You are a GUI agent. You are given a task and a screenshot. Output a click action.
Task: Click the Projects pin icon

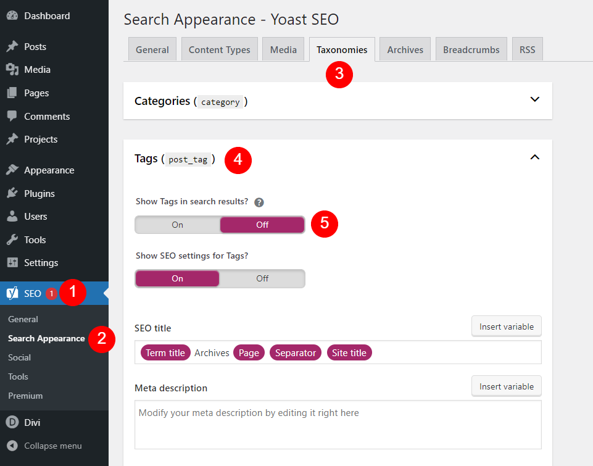click(12, 139)
